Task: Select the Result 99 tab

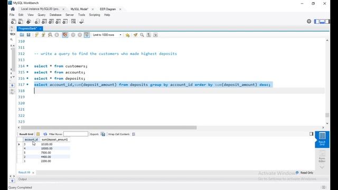Action: click(x=24, y=173)
